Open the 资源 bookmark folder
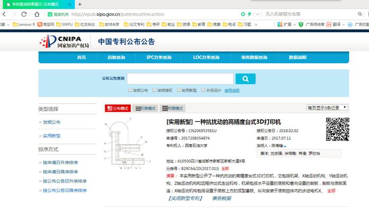The image size is (369, 209). tap(184, 24)
